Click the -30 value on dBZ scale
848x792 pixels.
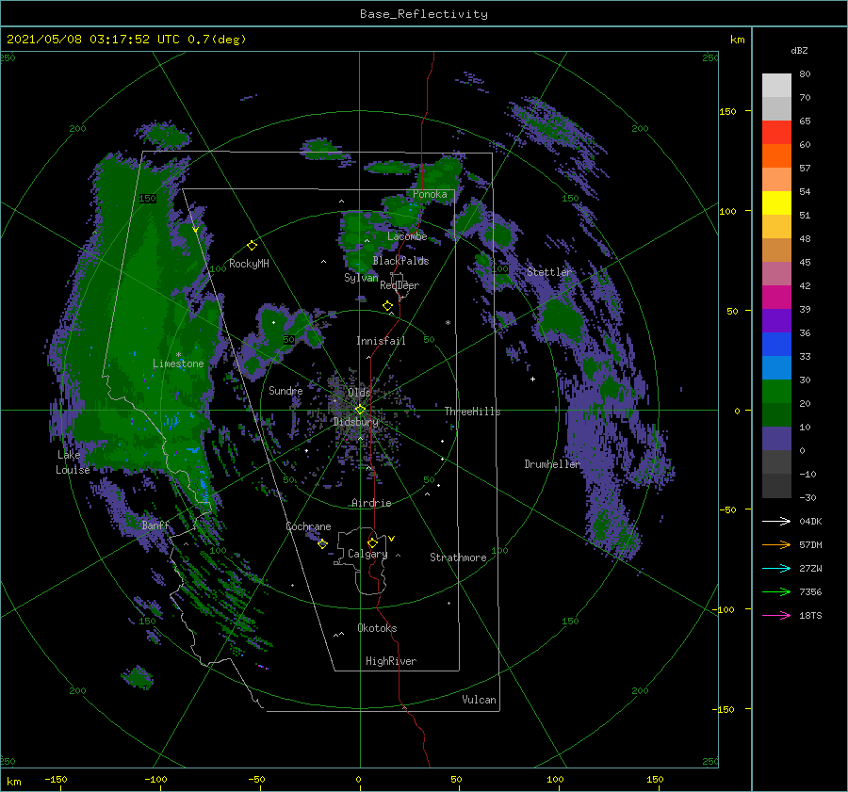[807, 497]
